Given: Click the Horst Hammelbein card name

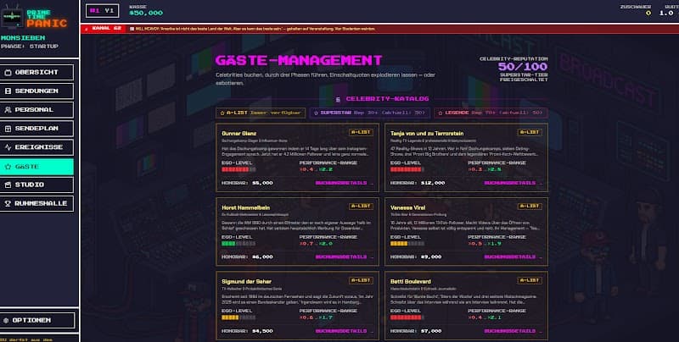Looking at the screenshot, I should tap(245, 207).
